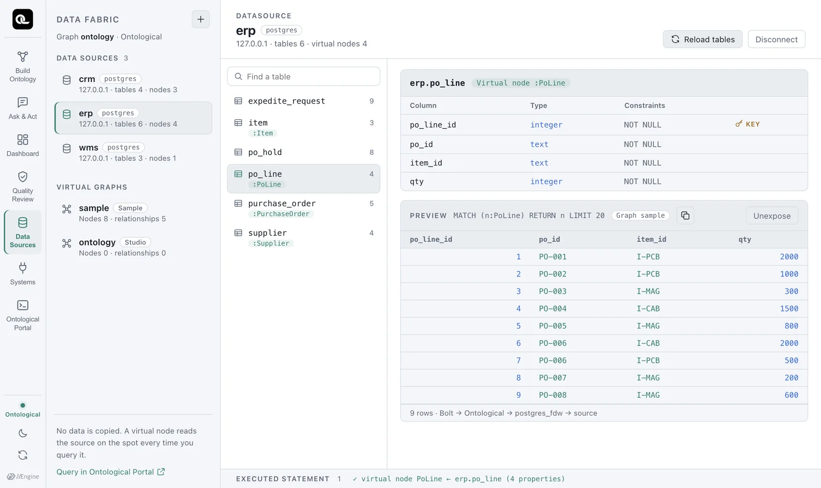Select the supplier table
Viewport: 821px width, 488px height.
[x=304, y=237]
